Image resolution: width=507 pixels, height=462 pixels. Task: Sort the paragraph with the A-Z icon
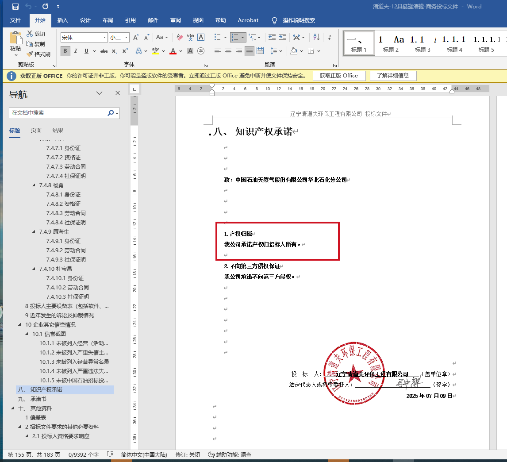(316, 37)
